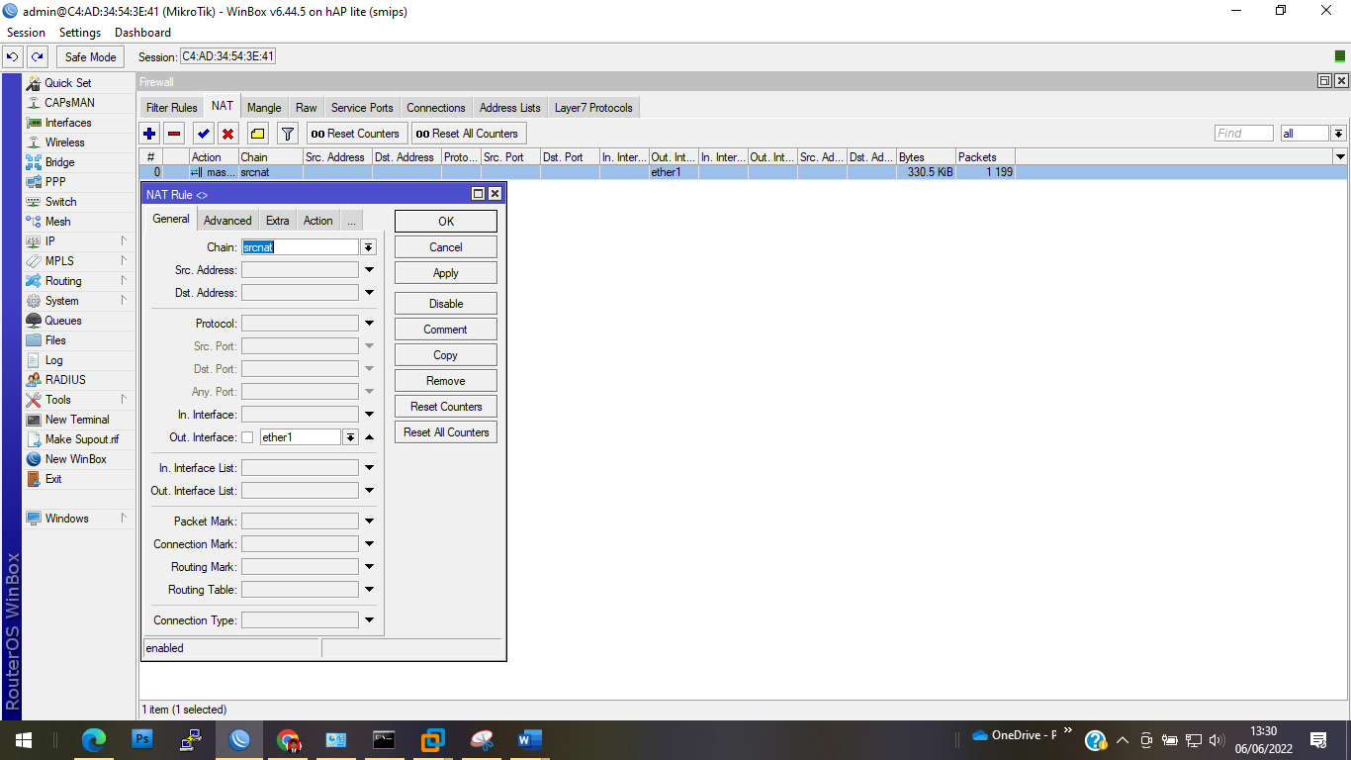Image resolution: width=1351 pixels, height=760 pixels.
Task: Switch to Filter Rules tab
Action: coord(172,108)
